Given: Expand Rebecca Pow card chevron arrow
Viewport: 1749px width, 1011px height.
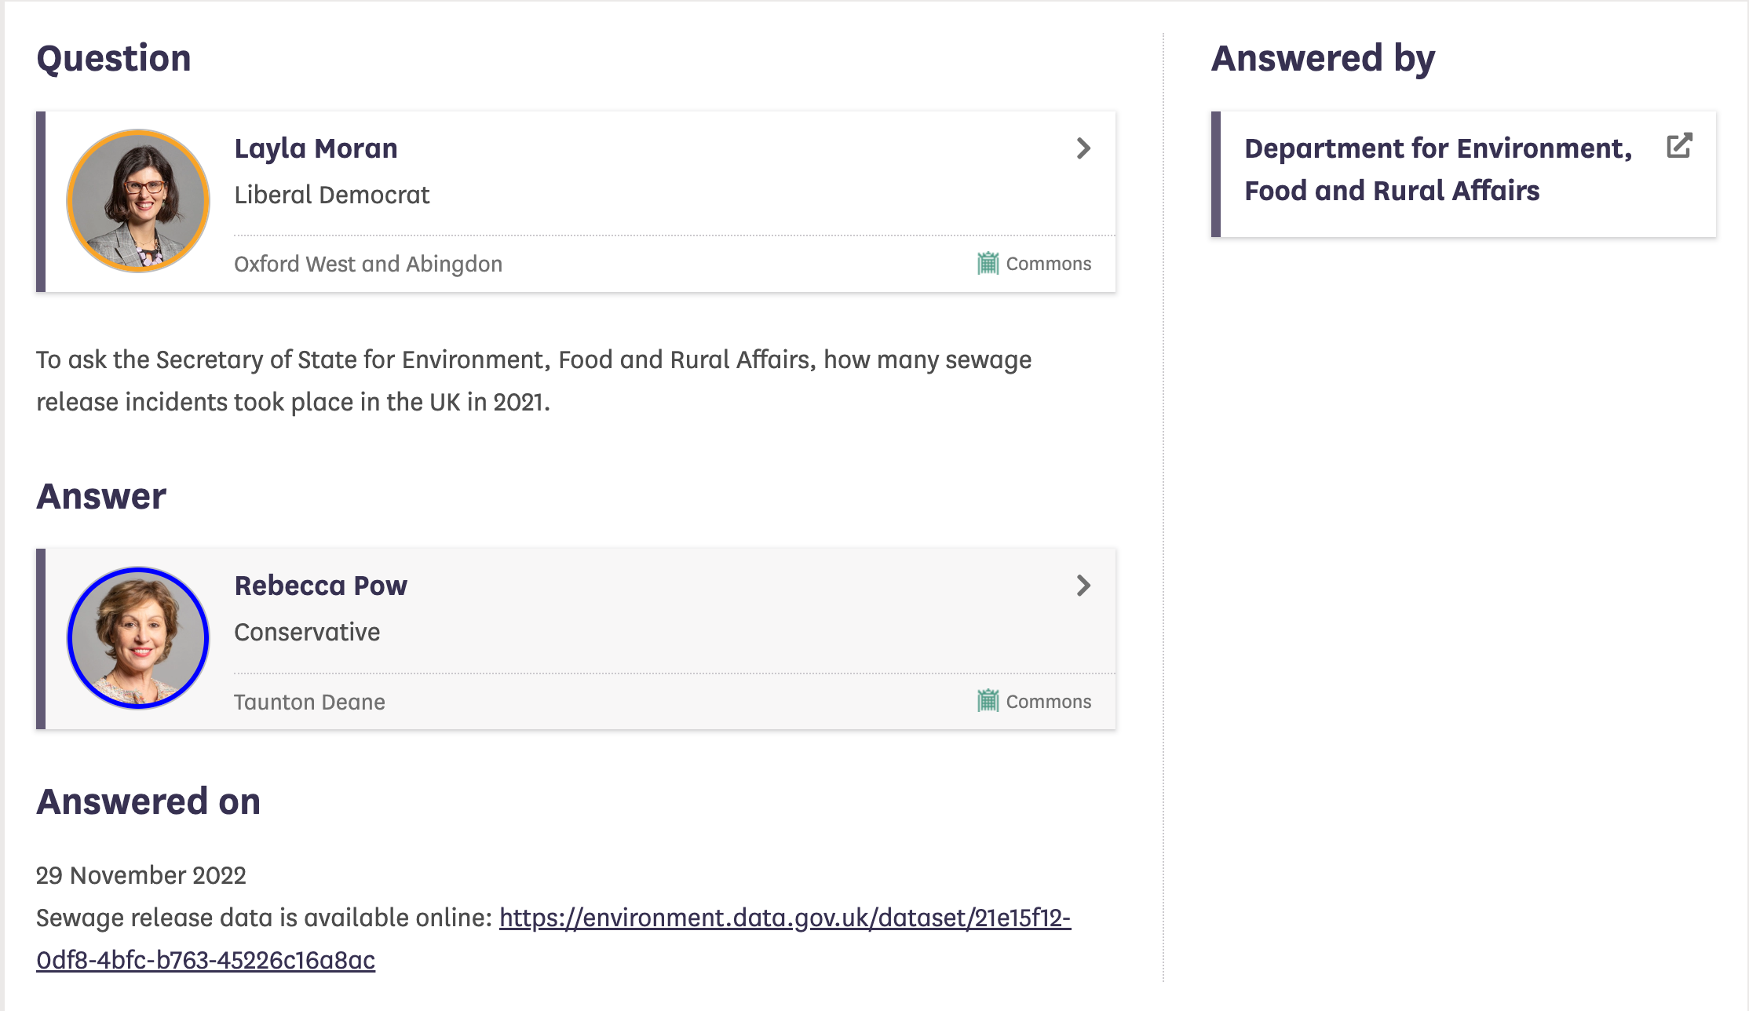Looking at the screenshot, I should (x=1083, y=586).
